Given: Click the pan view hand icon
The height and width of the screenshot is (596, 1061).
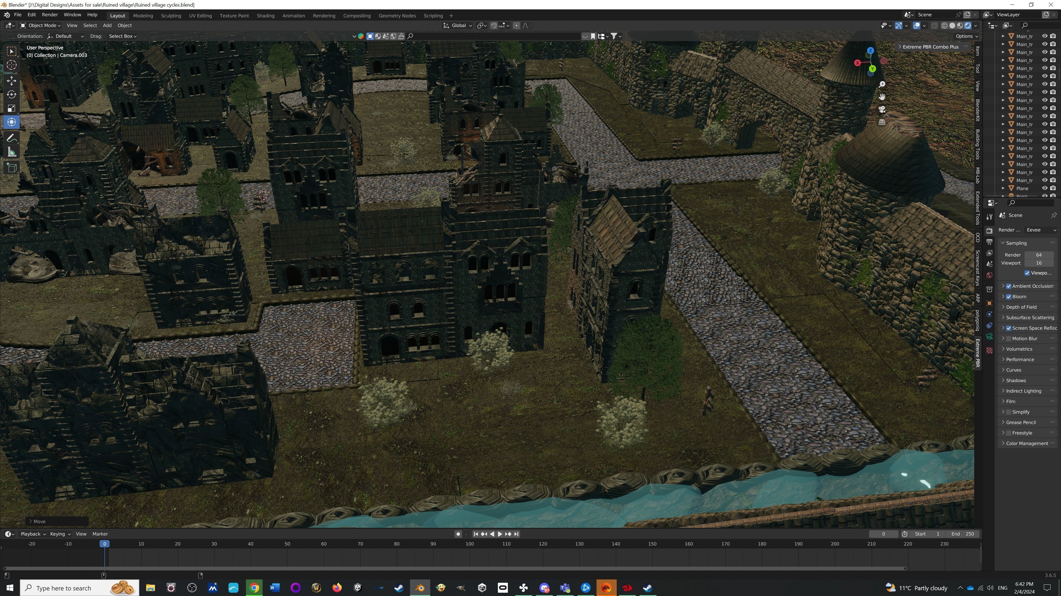Looking at the screenshot, I should click(882, 97).
